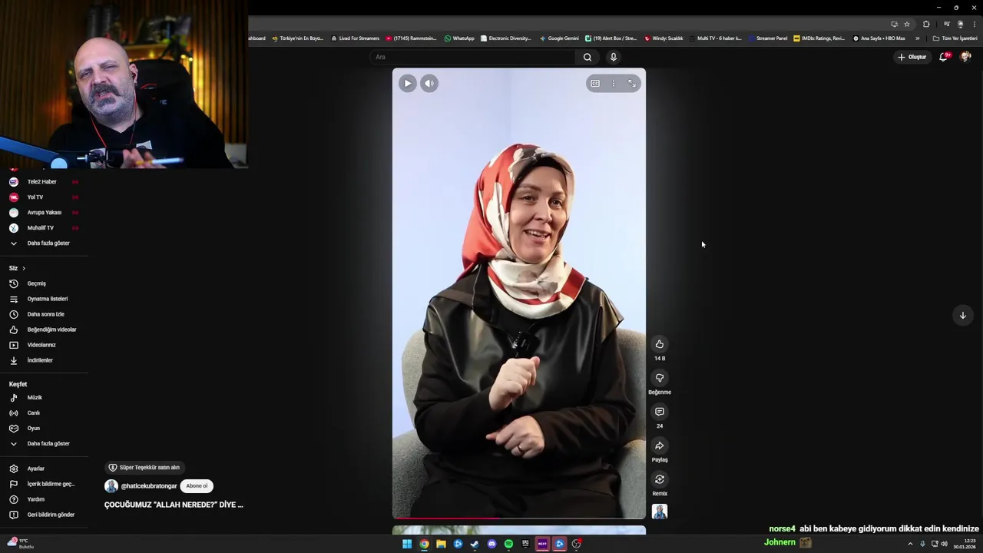Viewport: 983px width, 553px height.
Task: Open Yol TV subscription
Action: 45,197
